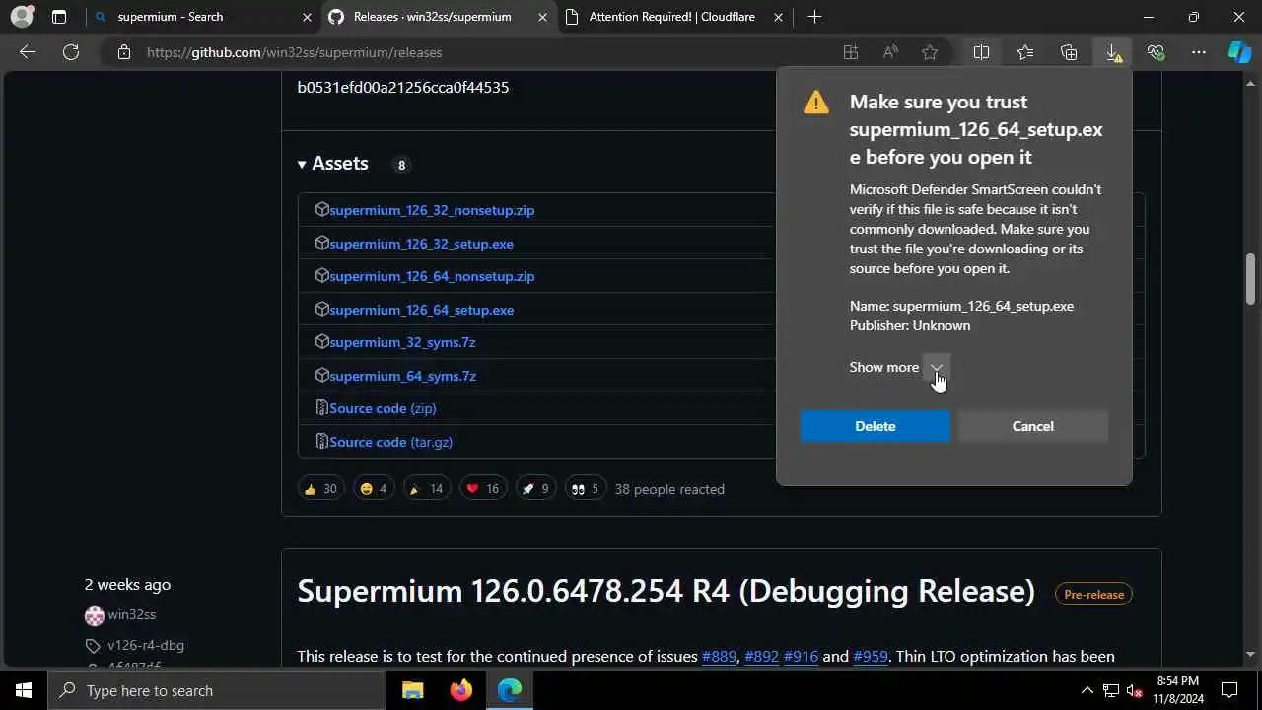The height and width of the screenshot is (710, 1262).
Task: Click the Pre-release label badge
Action: pyautogui.click(x=1093, y=594)
